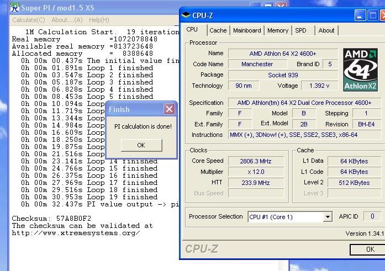Click the PI value output line at 32.437s
Viewport: 385px width, 271px height.
[x=100, y=204]
